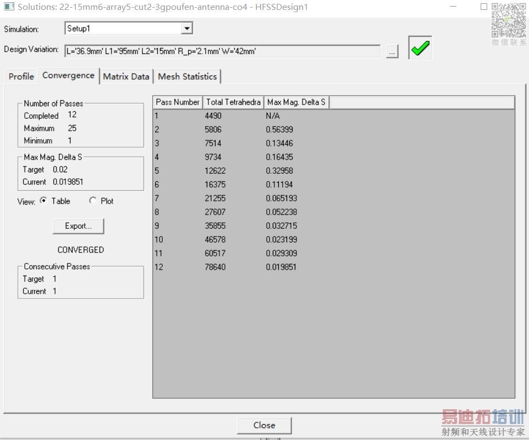
Task: Maximize the Solutions window
Action: [484, 7]
